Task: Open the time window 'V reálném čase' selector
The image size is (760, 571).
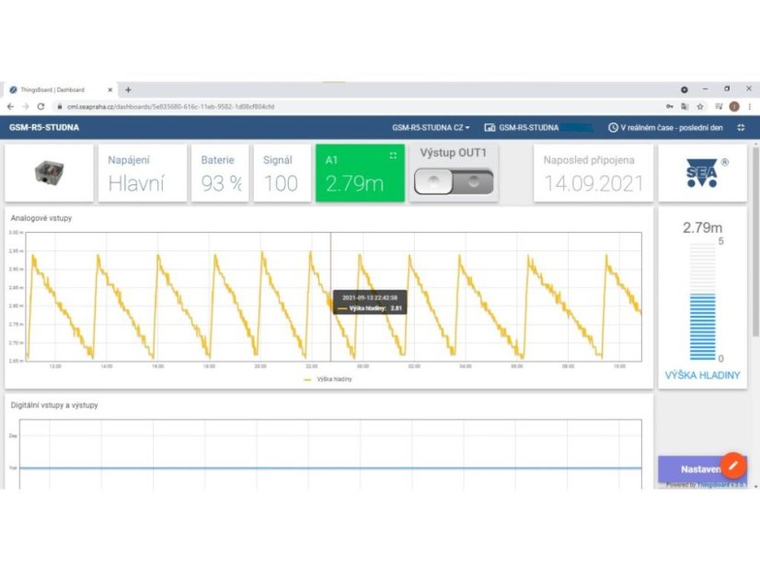Action: click(667, 127)
